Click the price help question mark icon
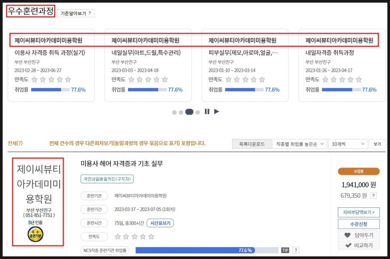 [373, 195]
